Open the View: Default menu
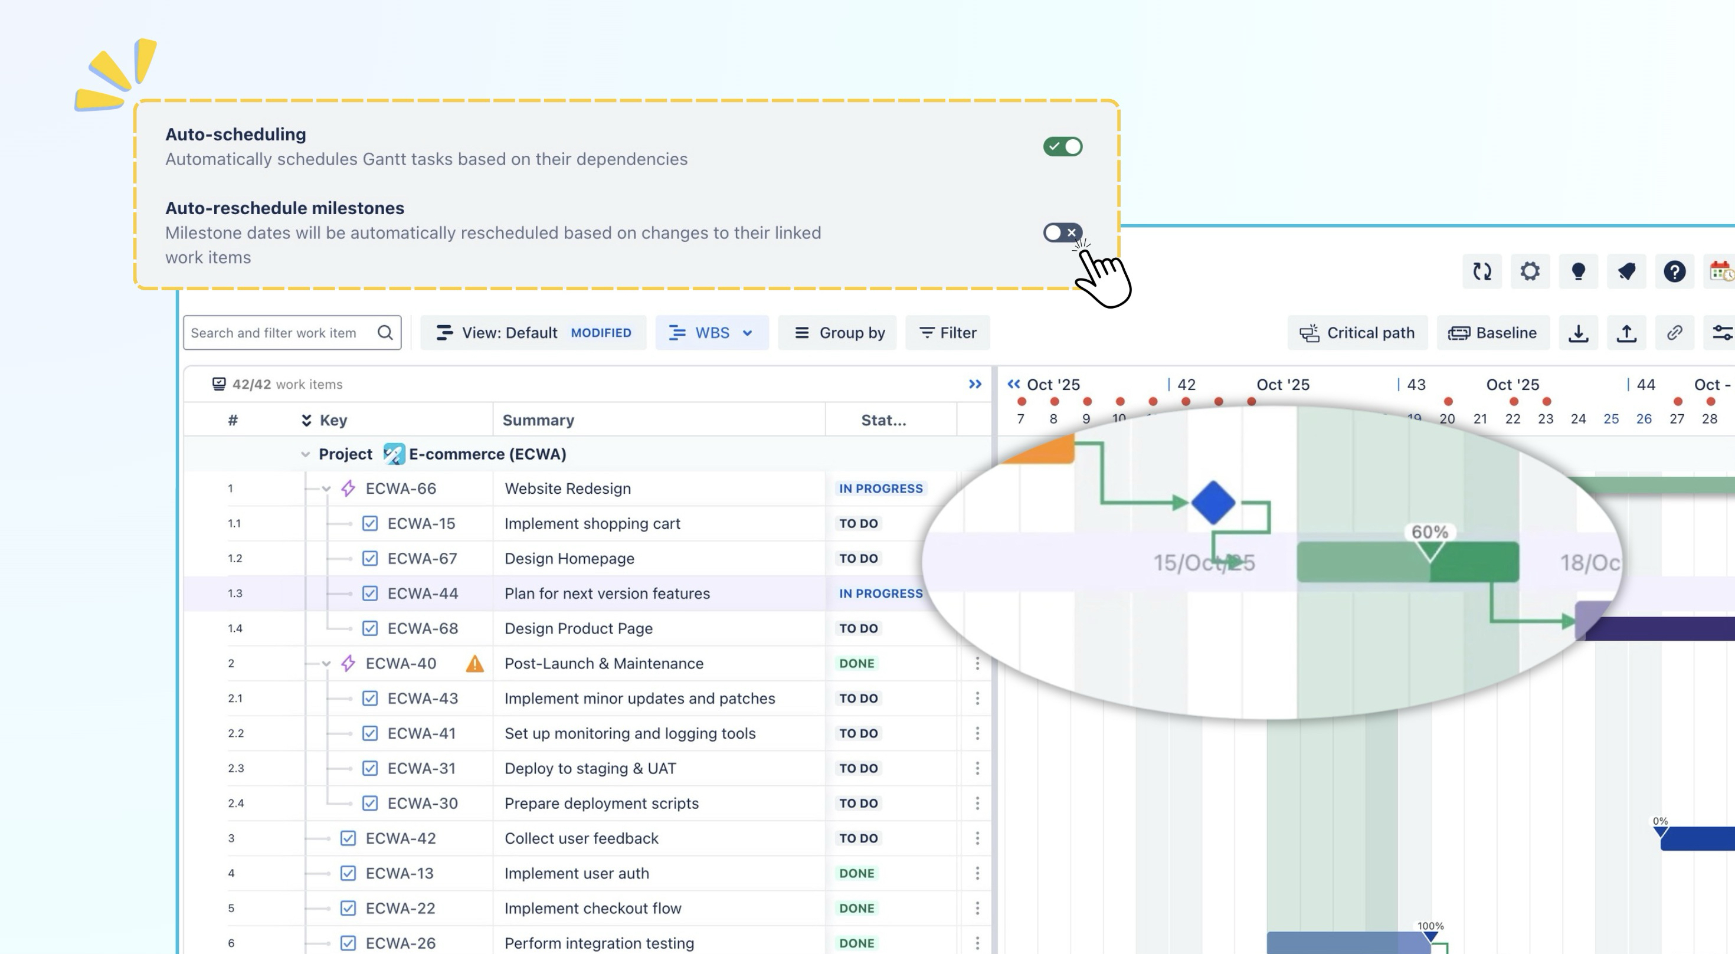 pyautogui.click(x=533, y=333)
